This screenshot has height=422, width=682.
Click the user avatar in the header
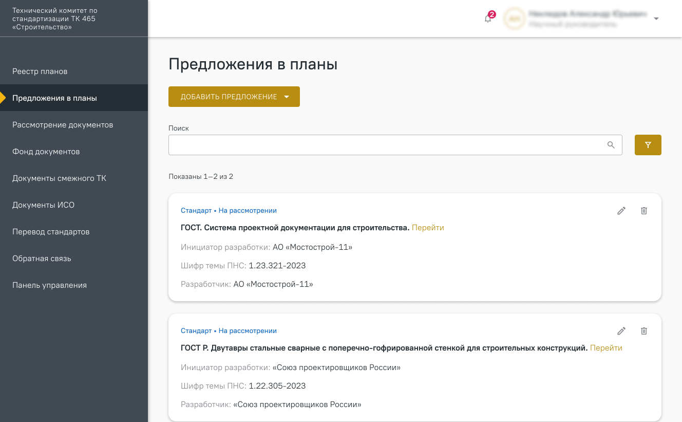click(x=514, y=19)
